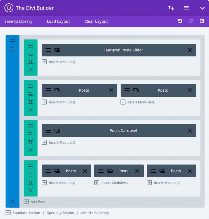209x219 pixels.
Task: Insert module below Featured Posts Slider
Action: pos(58,62)
